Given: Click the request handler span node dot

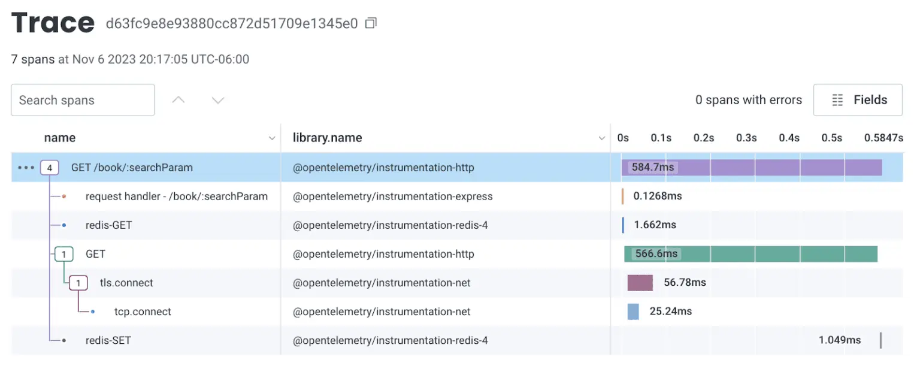Looking at the screenshot, I should [64, 196].
